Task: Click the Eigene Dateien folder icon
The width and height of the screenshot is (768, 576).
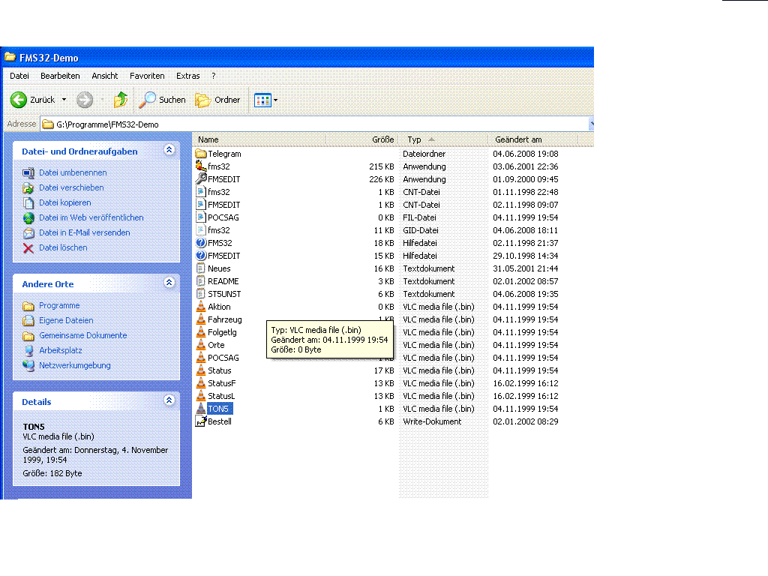Action: click(x=28, y=321)
